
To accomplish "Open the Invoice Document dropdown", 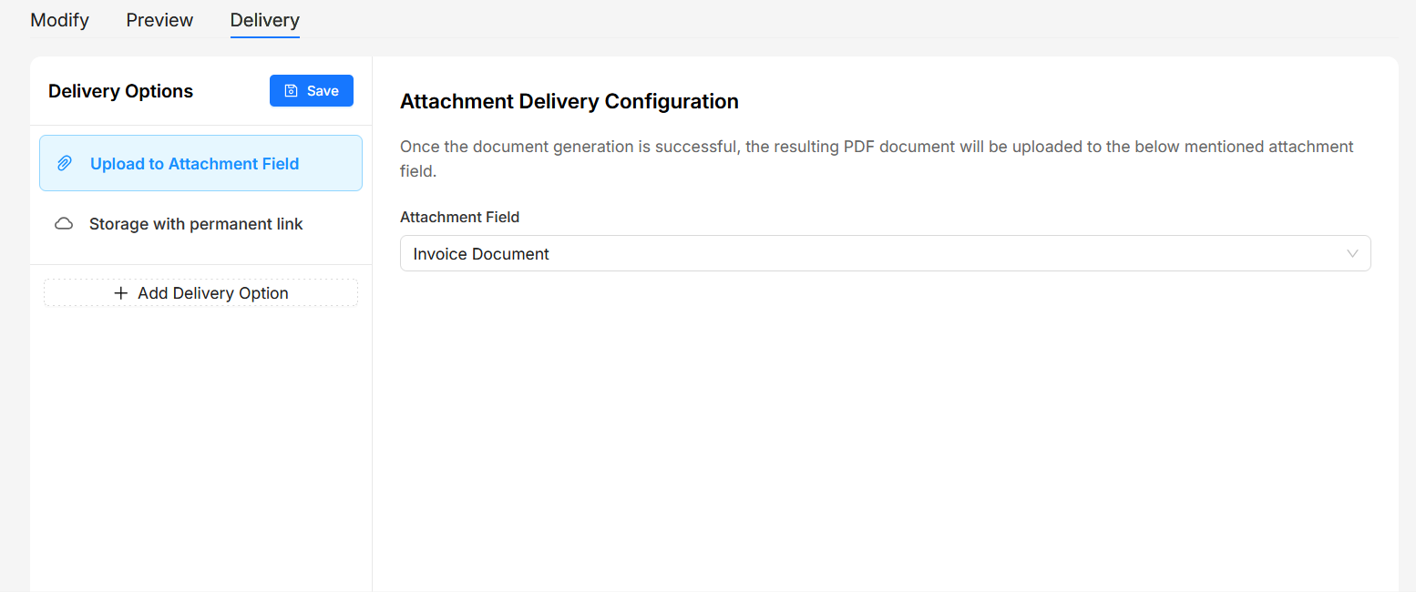I will 885,254.
